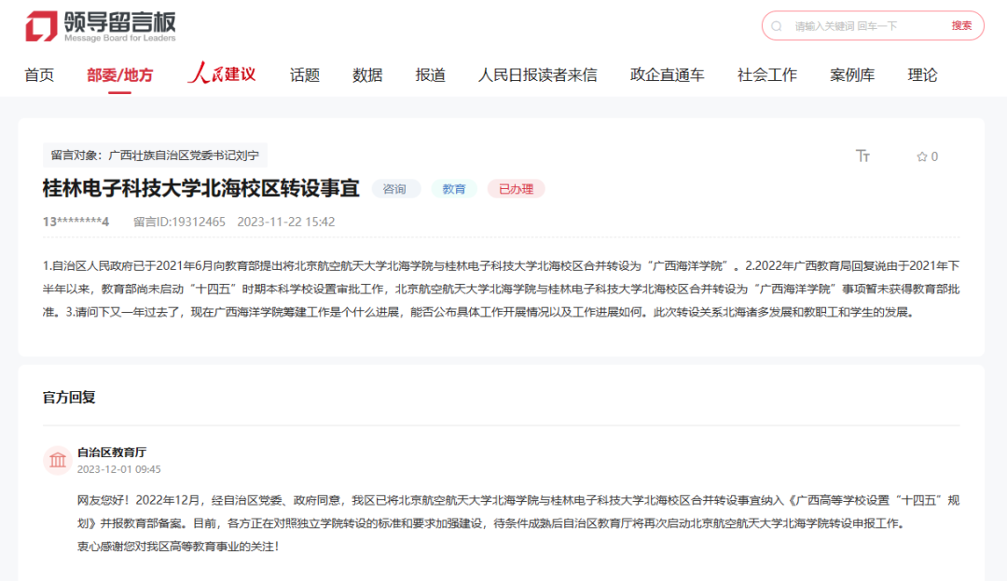Open the 政企直通车 nav item
Screen dimensions: 1007x581
[668, 75]
